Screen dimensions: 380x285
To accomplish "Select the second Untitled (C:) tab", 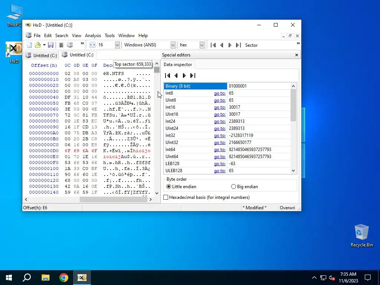I will click(x=78, y=55).
